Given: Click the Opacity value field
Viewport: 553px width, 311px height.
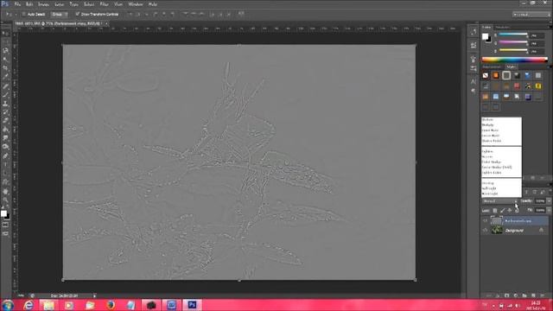Looking at the screenshot, I should [x=540, y=201].
